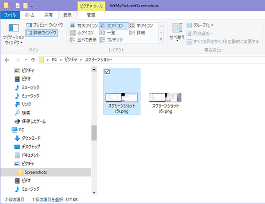Click the navigation pane scrollbar thumb
265x204 pixels.
pyautogui.click(x=94, y=133)
